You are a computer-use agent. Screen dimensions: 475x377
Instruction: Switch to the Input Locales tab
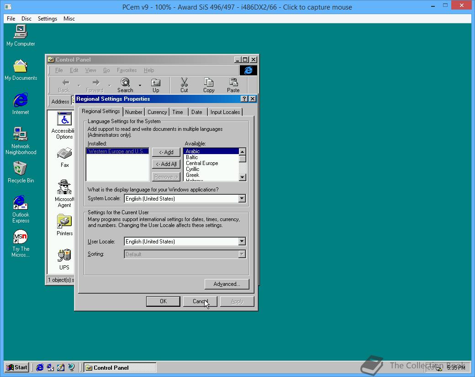click(225, 111)
